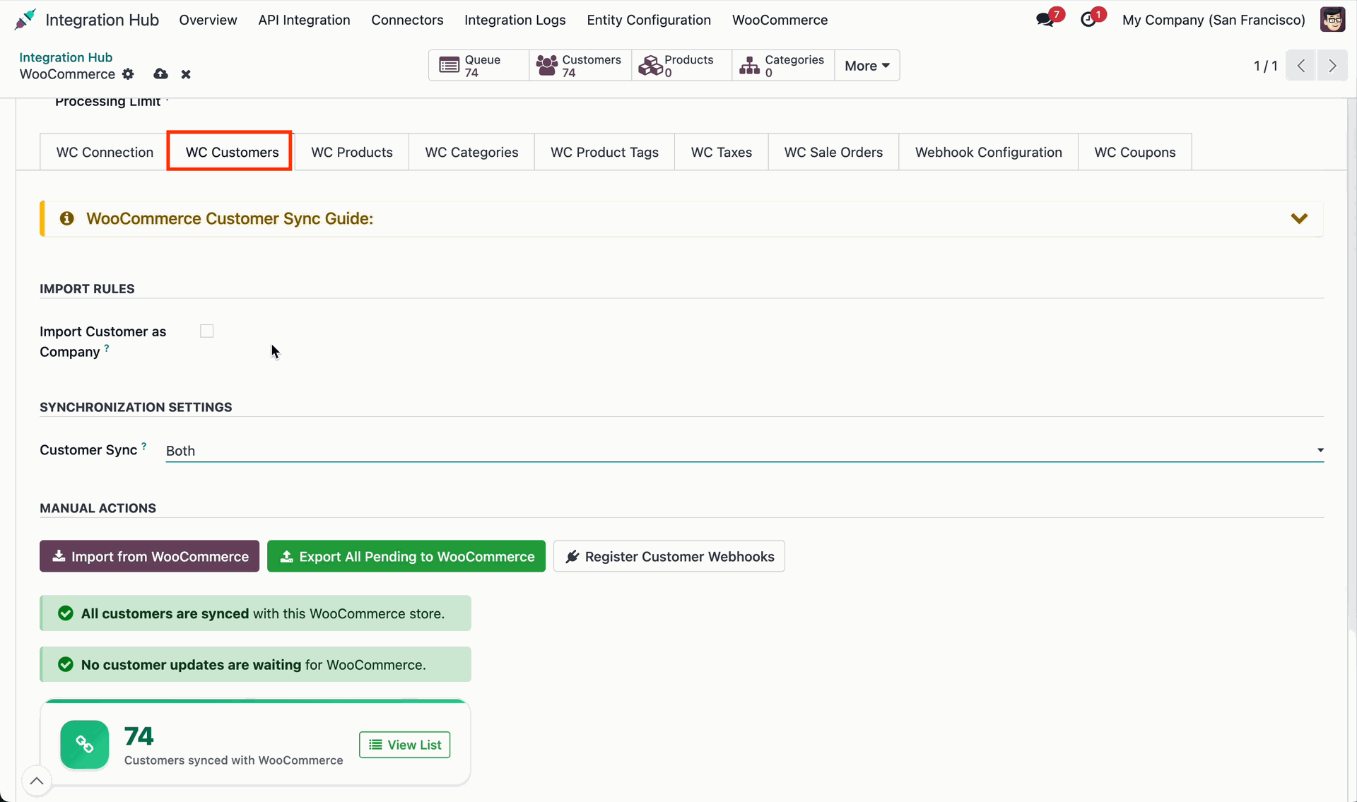
Task: Discard changes with the X icon
Action: click(186, 74)
